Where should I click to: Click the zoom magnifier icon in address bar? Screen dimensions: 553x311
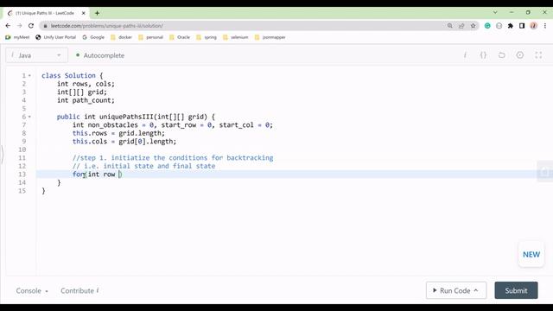(449, 26)
